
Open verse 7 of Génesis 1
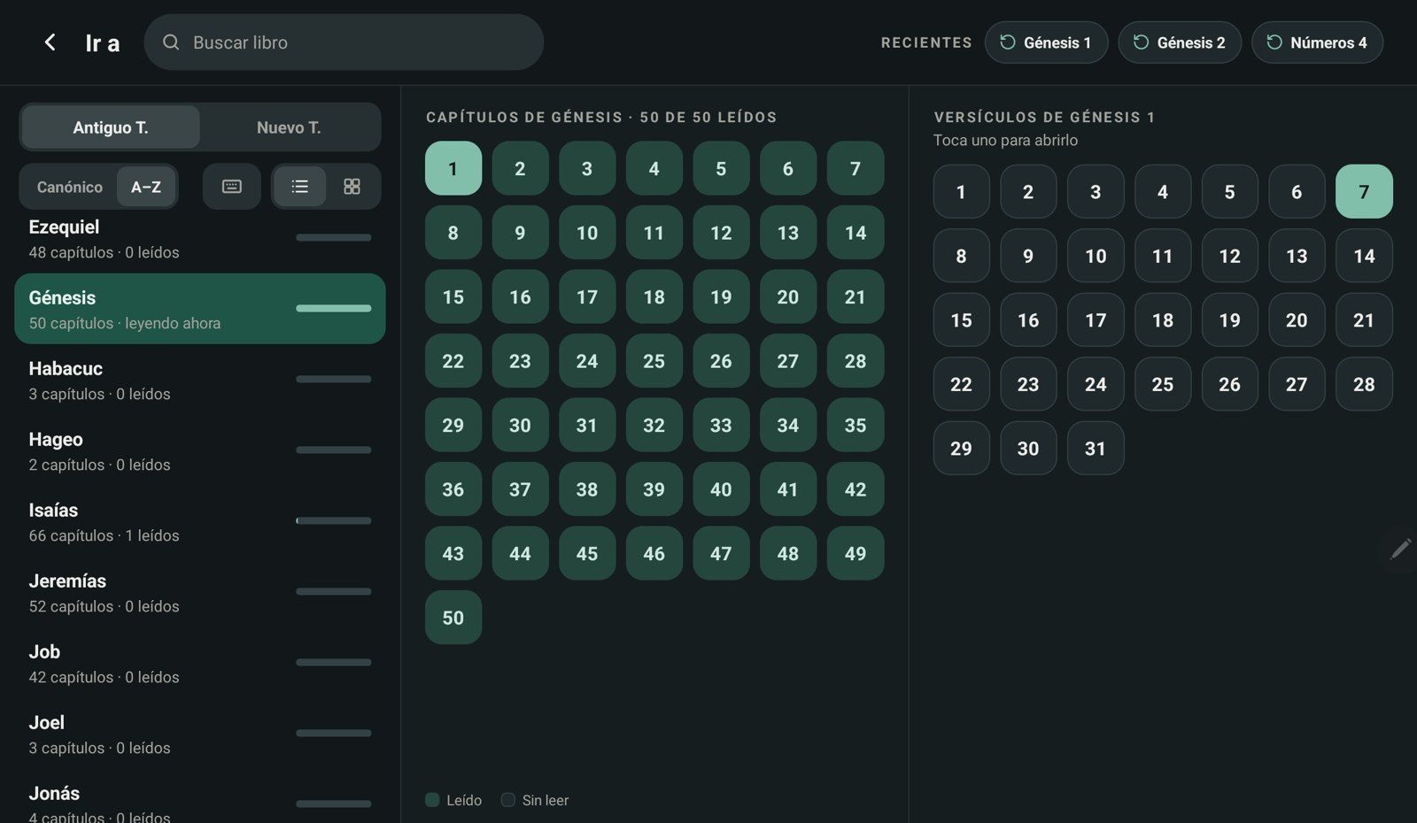(1364, 191)
